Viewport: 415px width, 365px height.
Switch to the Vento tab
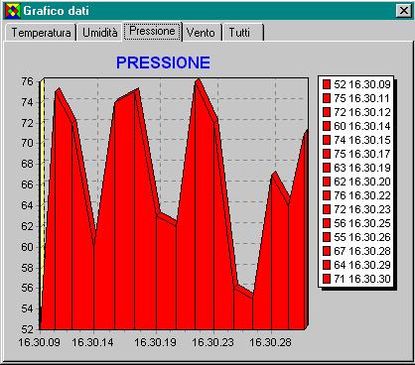pyautogui.click(x=201, y=33)
